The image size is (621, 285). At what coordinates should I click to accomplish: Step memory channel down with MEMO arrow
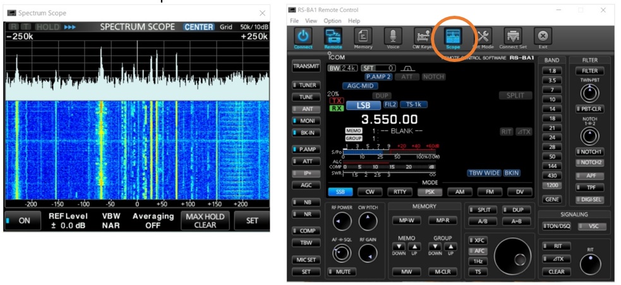(399, 247)
